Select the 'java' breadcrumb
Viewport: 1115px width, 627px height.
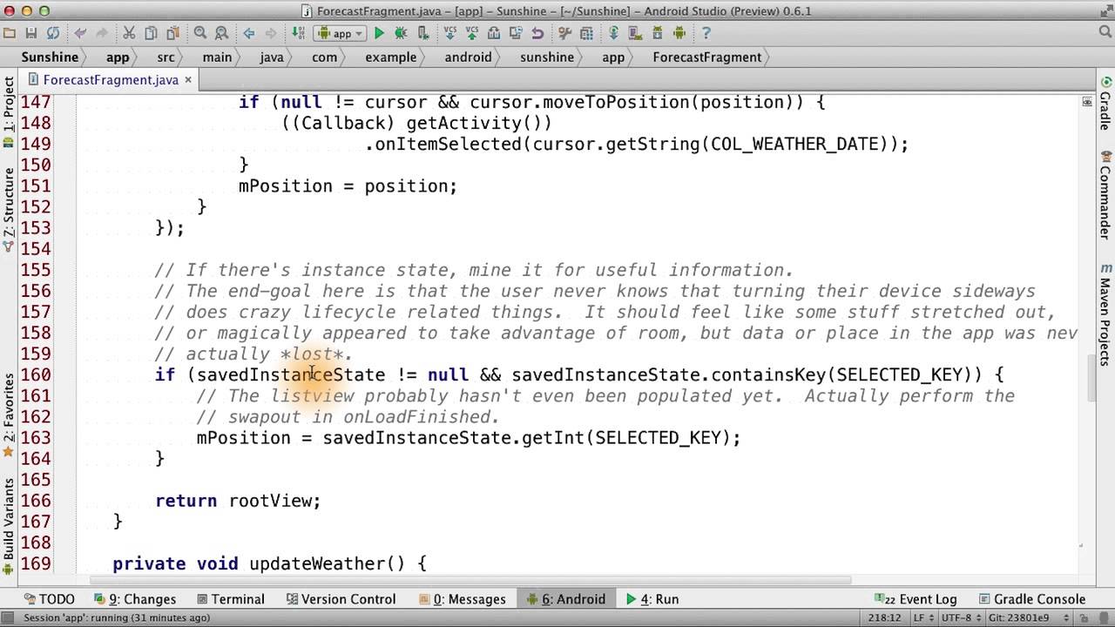[272, 57]
